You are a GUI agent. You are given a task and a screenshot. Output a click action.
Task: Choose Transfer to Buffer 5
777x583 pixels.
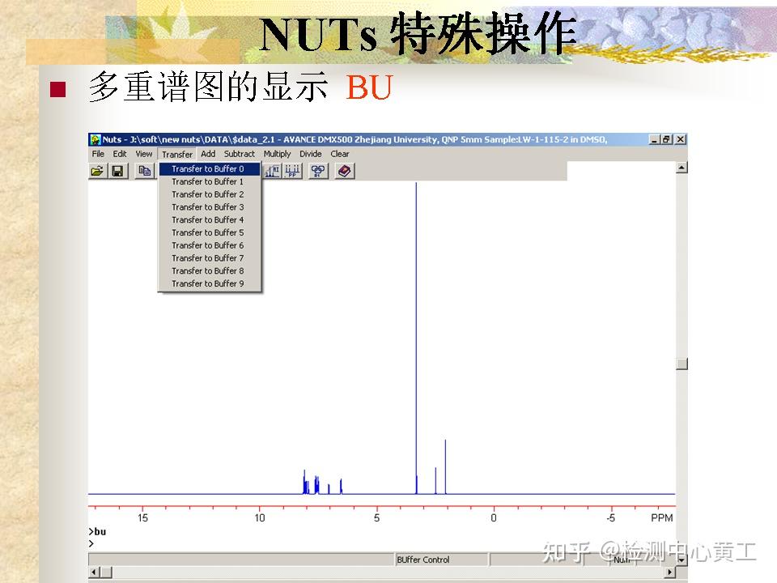pyautogui.click(x=209, y=232)
